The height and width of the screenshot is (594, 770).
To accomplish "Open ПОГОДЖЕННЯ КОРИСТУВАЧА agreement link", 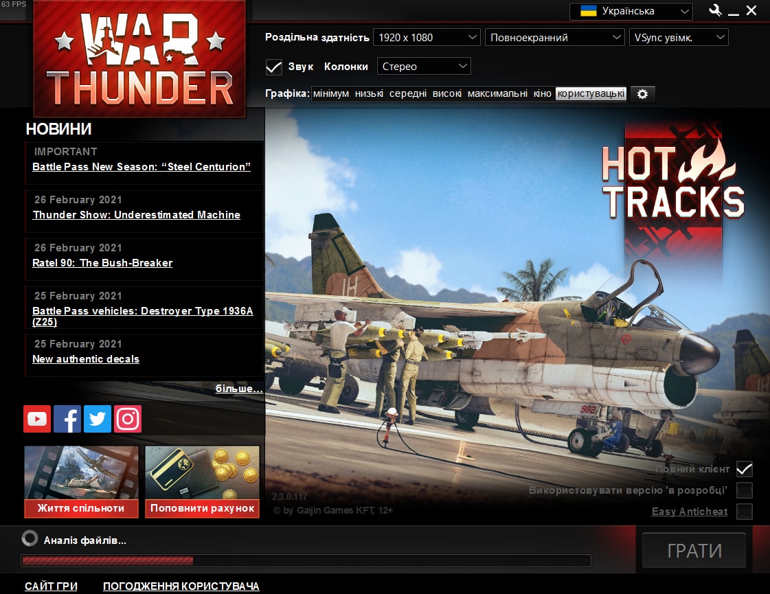I will click(x=181, y=586).
